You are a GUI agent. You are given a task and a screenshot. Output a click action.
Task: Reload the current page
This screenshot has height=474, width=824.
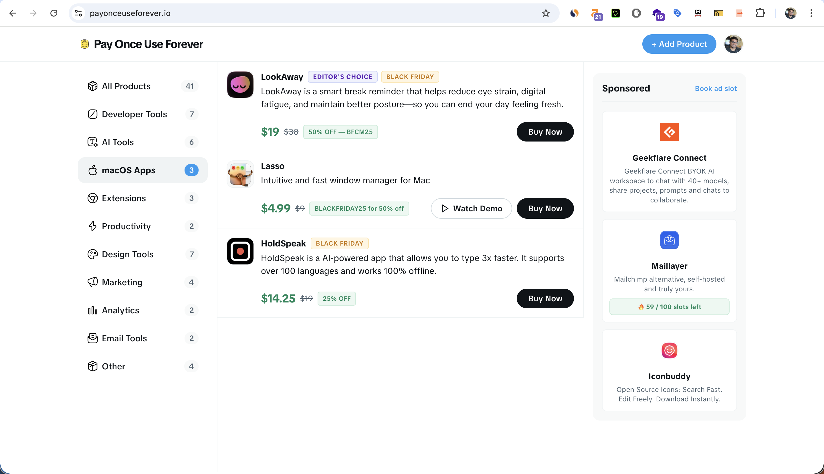click(x=54, y=13)
